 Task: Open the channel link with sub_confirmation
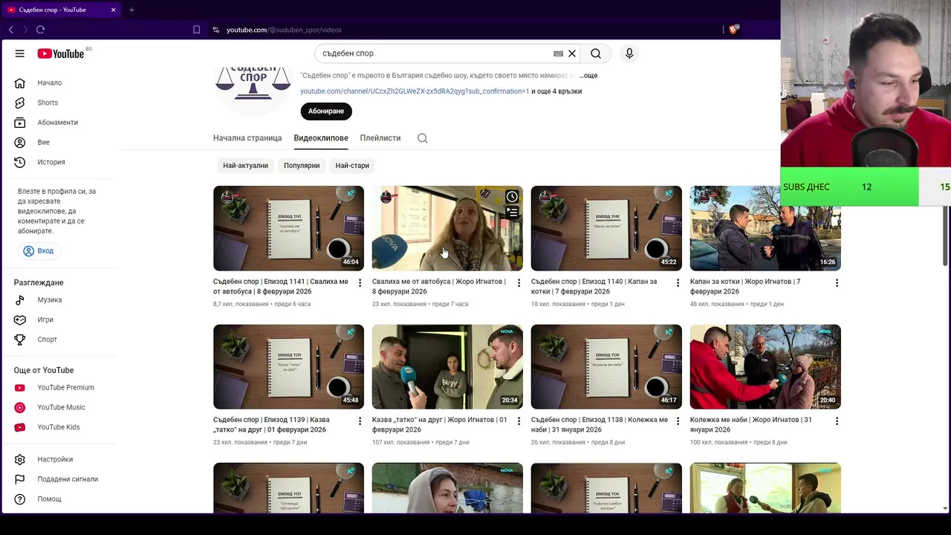[x=415, y=91]
